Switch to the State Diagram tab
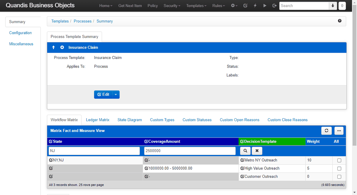 point(130,120)
